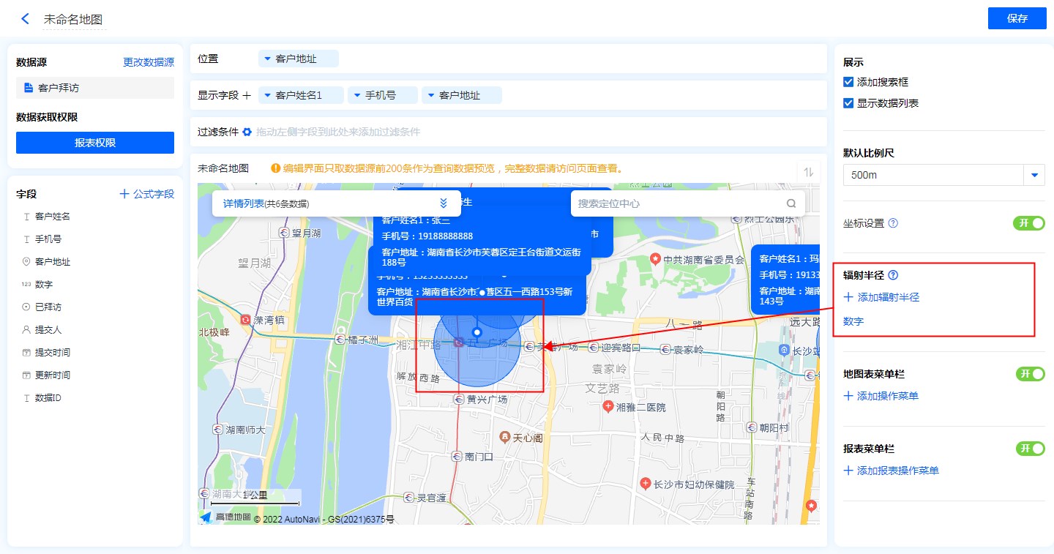Select the 已拜访 field in the list
The height and width of the screenshot is (554, 1054).
pyautogui.click(x=48, y=307)
